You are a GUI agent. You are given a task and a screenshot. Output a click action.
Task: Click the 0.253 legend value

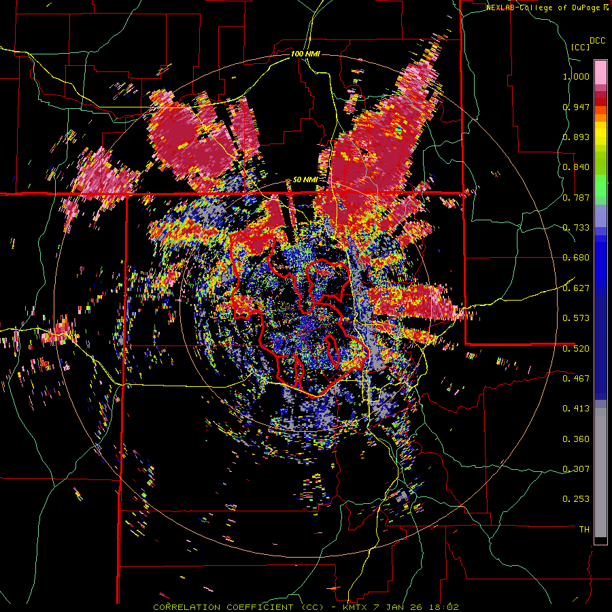(576, 499)
